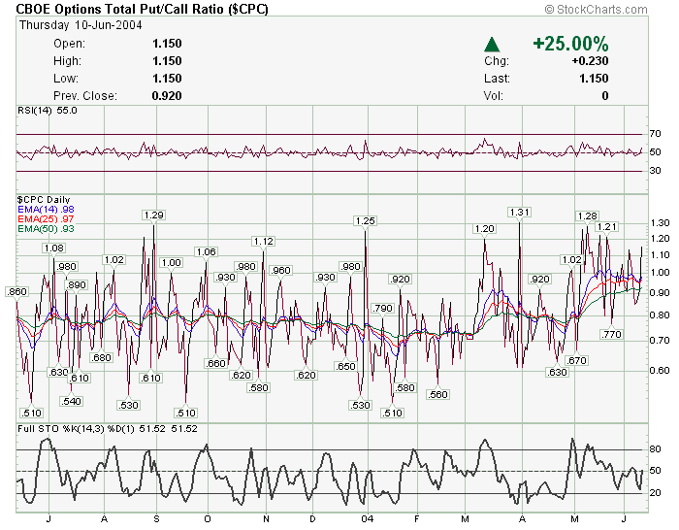This screenshot has width=679, height=530.
Task: Click the red EMA(25) .97 legend entry
Action: pyautogui.click(x=46, y=218)
